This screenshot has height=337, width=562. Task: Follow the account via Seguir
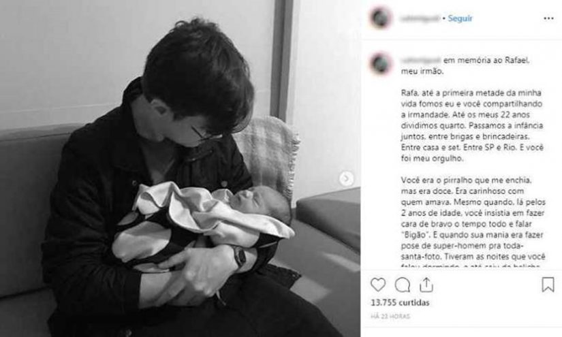pyautogui.click(x=460, y=18)
